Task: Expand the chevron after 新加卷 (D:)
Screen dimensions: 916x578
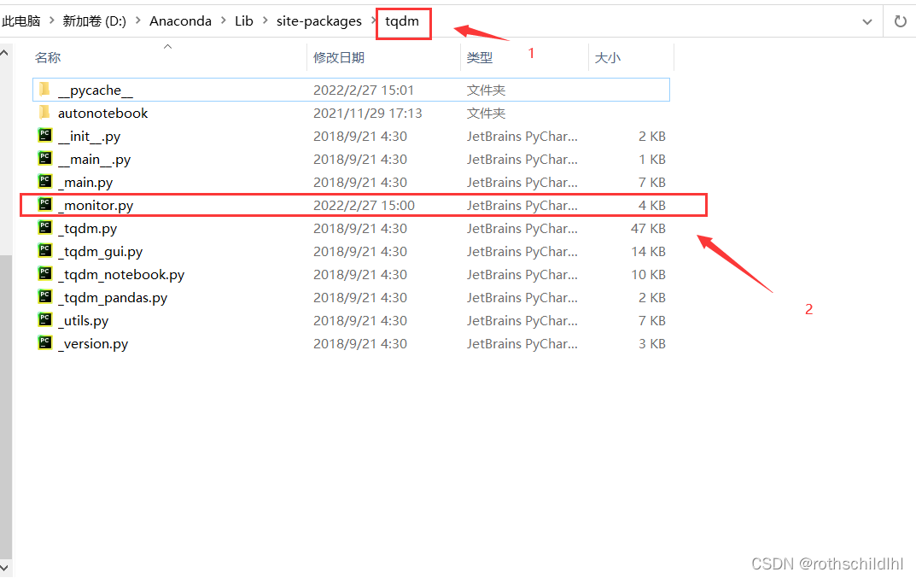Action: tap(137, 21)
